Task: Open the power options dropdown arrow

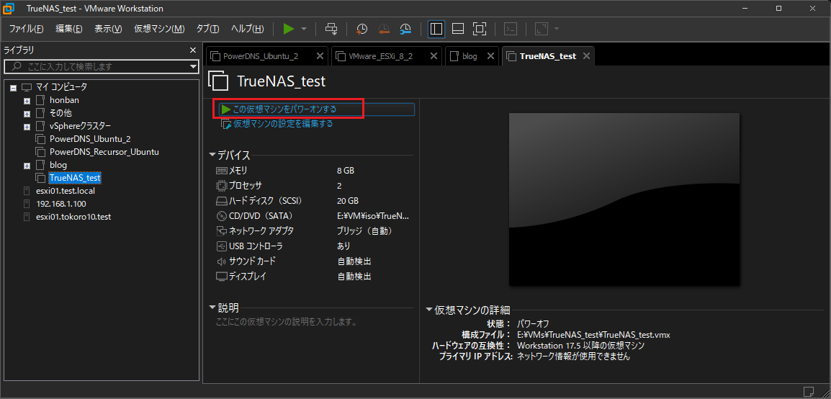Action: click(x=304, y=29)
